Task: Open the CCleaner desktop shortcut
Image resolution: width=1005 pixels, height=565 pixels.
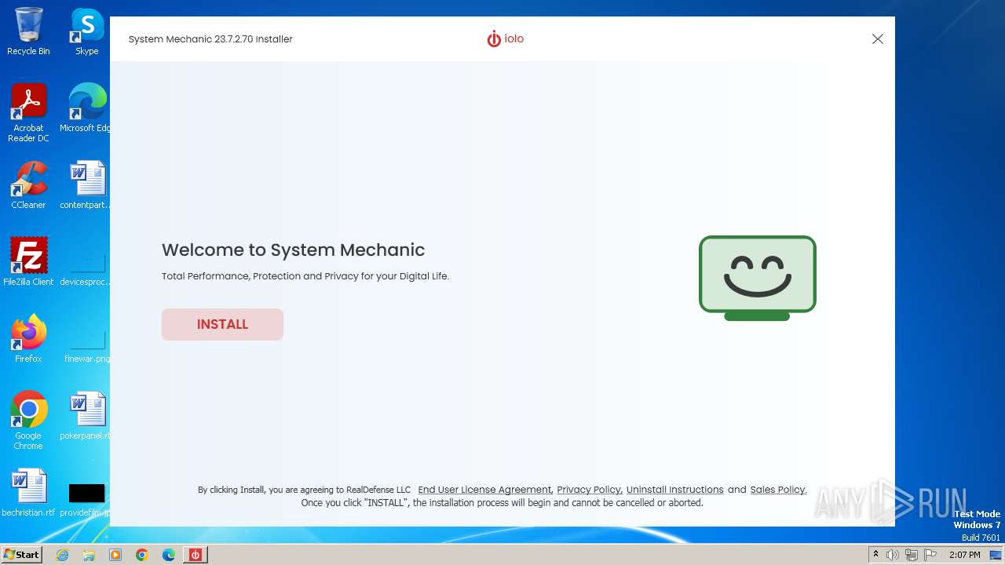Action: [28, 185]
